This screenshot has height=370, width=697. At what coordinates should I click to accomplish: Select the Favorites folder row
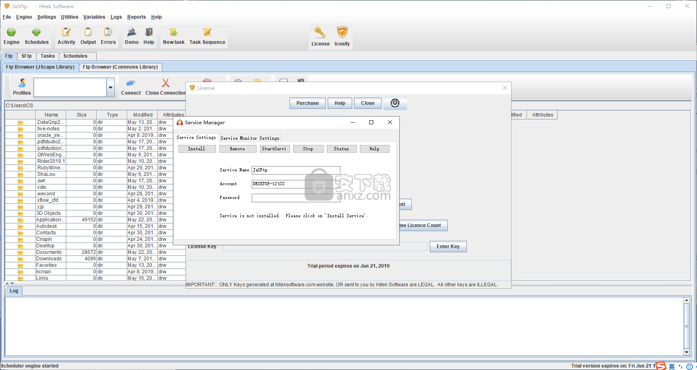point(95,265)
